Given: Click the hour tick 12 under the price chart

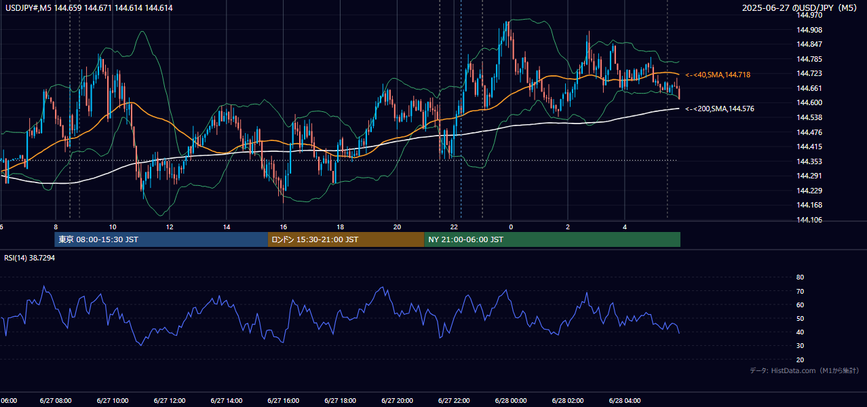Looking at the screenshot, I should tap(170, 227).
